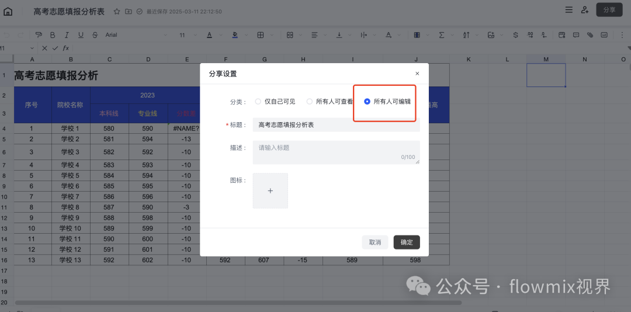Click the freeze columns icon
The width and height of the screenshot is (631, 312).
click(417, 35)
